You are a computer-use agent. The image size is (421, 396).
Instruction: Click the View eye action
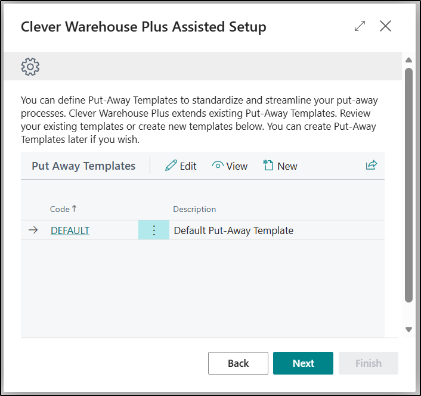(x=230, y=166)
